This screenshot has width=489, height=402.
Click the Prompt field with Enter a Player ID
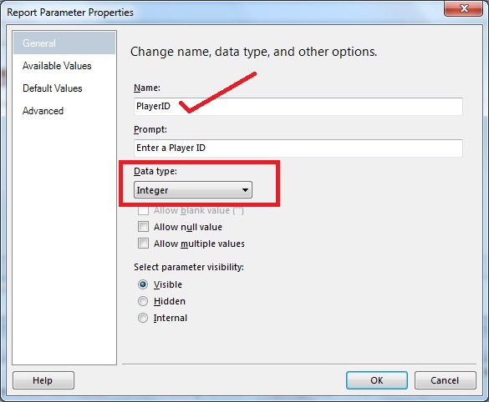(298, 148)
